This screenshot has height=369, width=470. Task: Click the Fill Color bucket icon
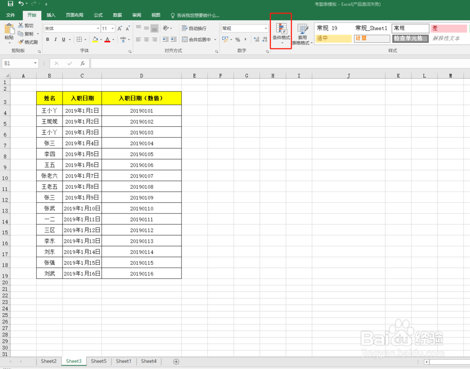(95, 39)
